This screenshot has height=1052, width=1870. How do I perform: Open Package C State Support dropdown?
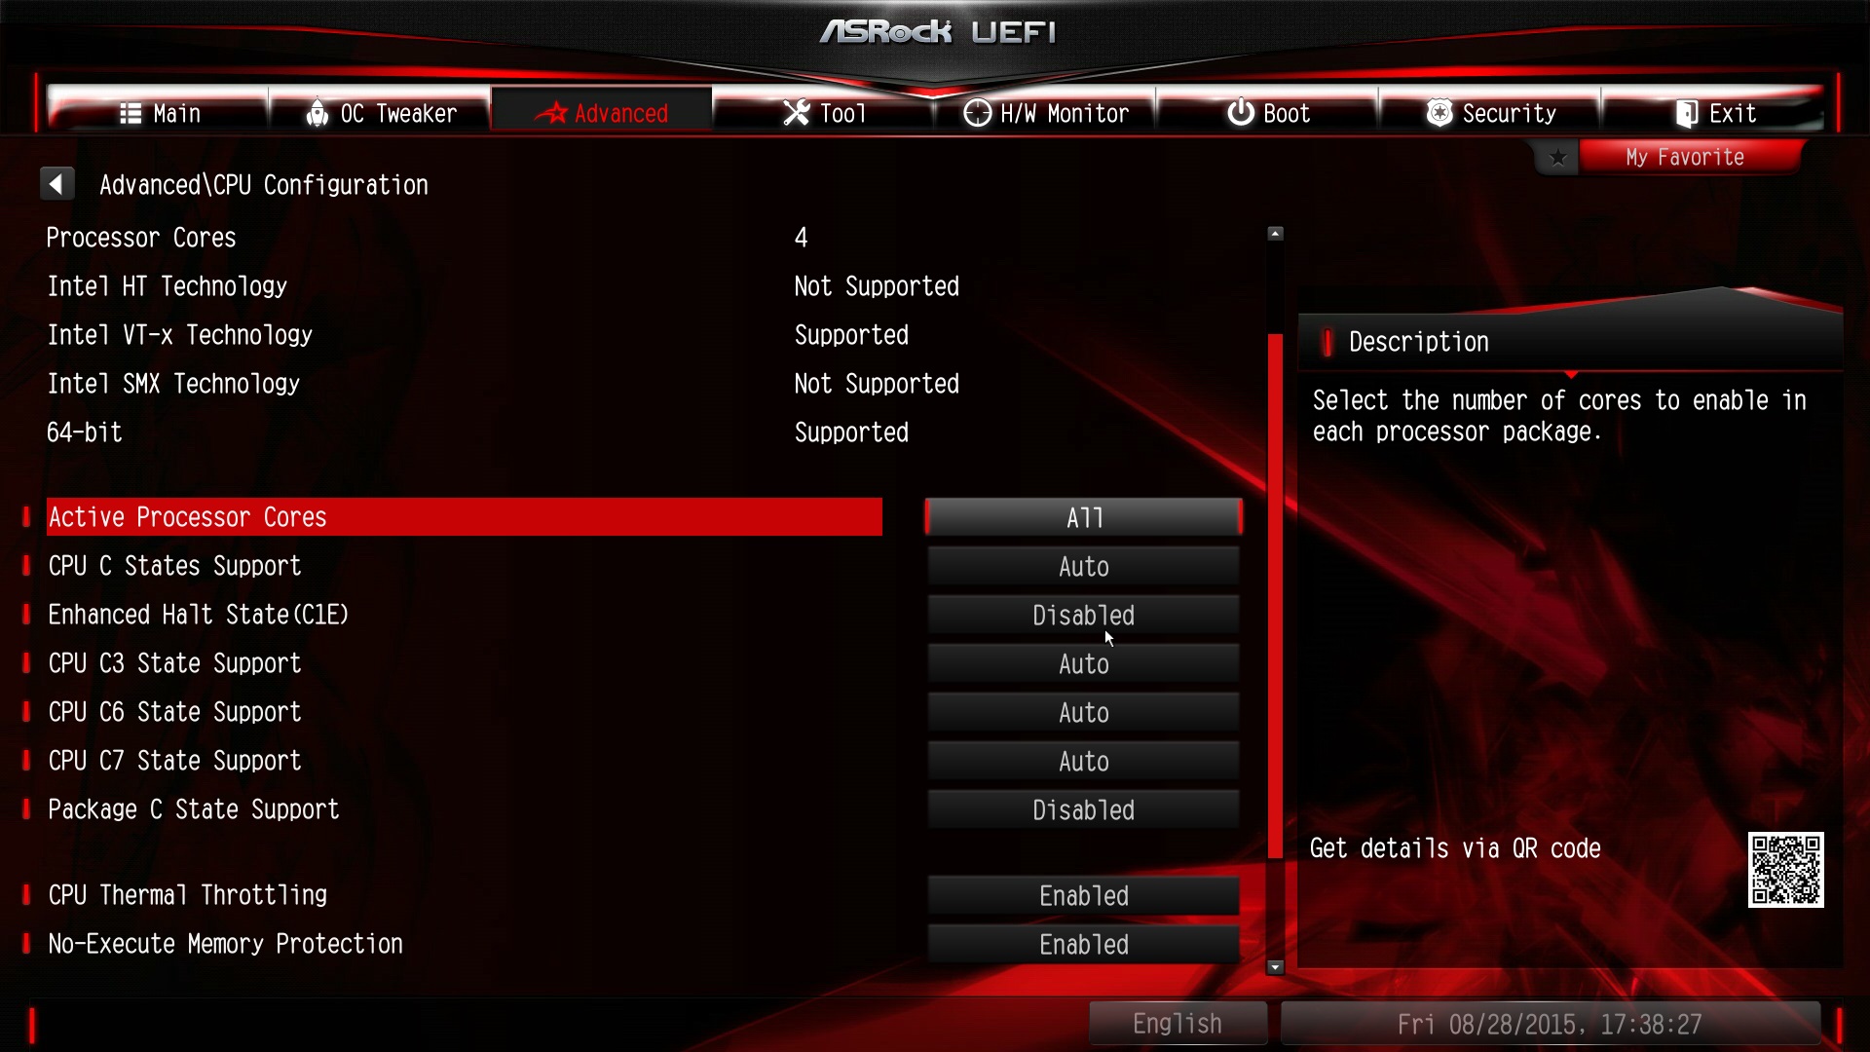click(x=1083, y=810)
